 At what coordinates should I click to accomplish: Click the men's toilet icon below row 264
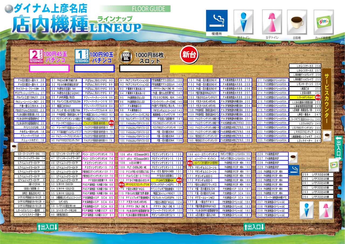(307, 210)
